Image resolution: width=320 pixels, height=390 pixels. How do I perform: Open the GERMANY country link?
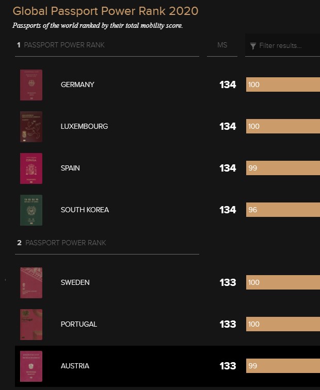pos(77,84)
